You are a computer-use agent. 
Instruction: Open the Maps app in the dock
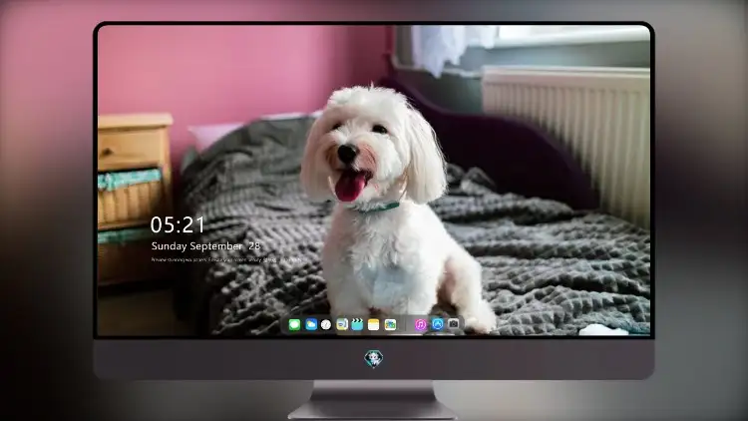pyautogui.click(x=390, y=324)
